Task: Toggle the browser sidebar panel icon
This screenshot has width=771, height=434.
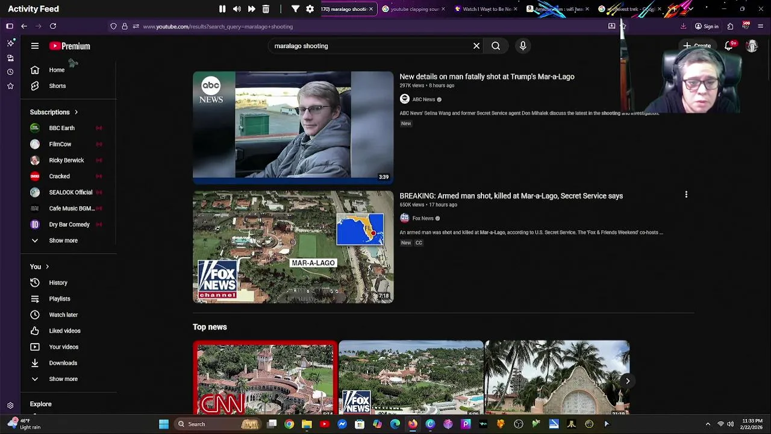Action: pyautogui.click(x=10, y=27)
